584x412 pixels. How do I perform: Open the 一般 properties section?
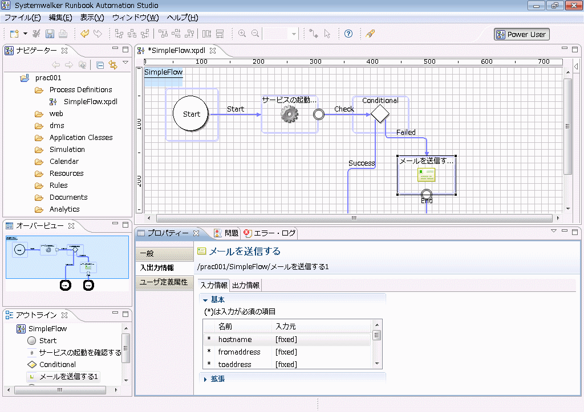164,254
